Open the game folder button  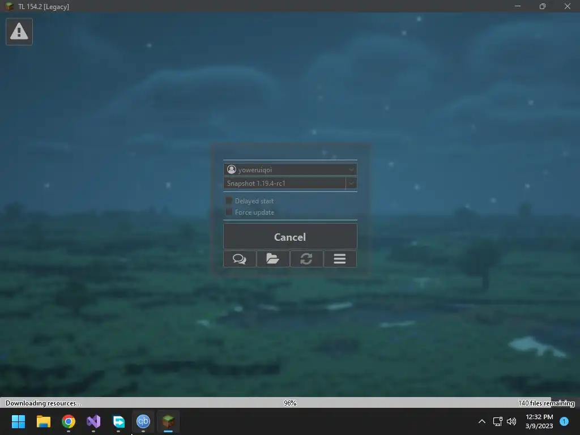[x=273, y=258]
